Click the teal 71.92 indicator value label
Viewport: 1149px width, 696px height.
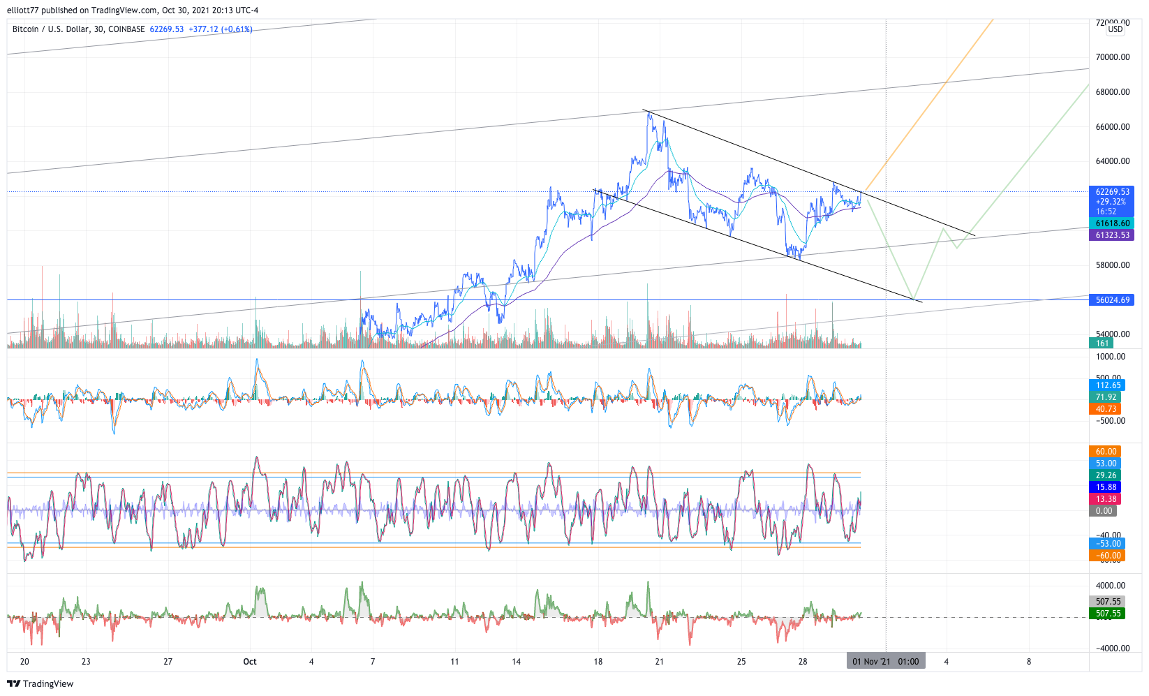coord(1105,397)
